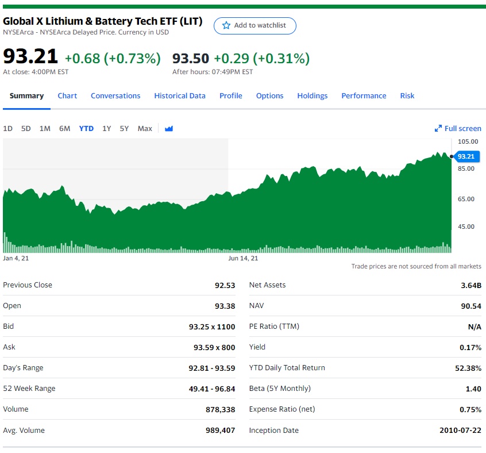Click the Volume value 878,338
This screenshot has height=453, width=486.
221,410
